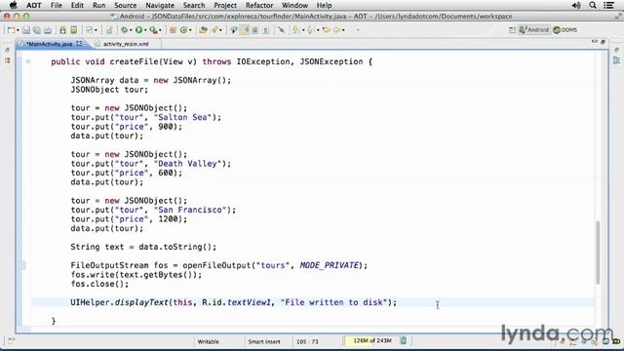Open the Android Virtual Device Manager icon
The height and width of the screenshot is (351, 624).
(x=74, y=30)
